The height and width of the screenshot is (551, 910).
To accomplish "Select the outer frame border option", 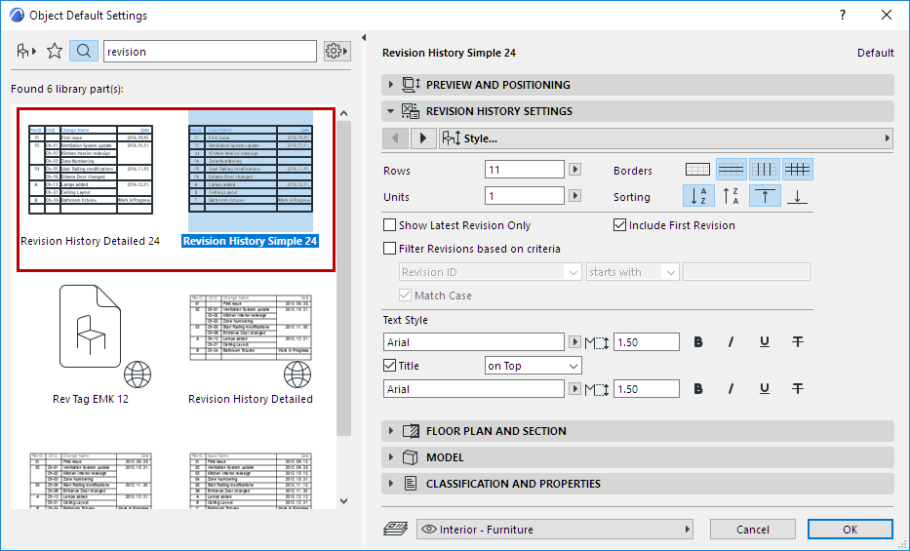I will click(x=698, y=170).
